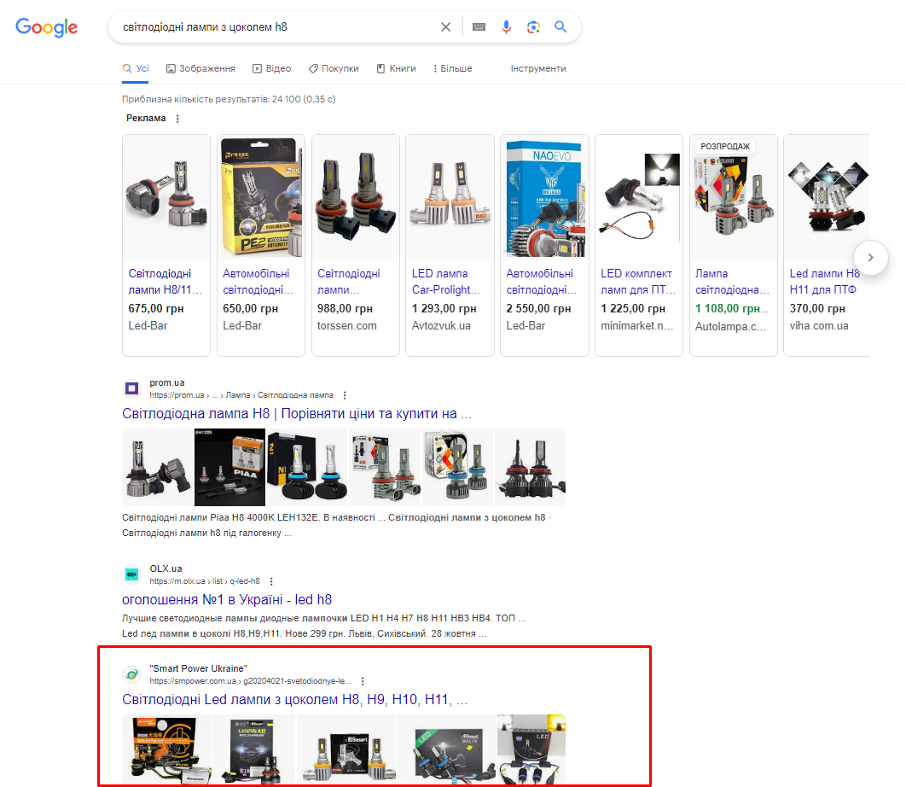Start voice search with microphone icon
The width and height of the screenshot is (906, 787).
tap(506, 26)
